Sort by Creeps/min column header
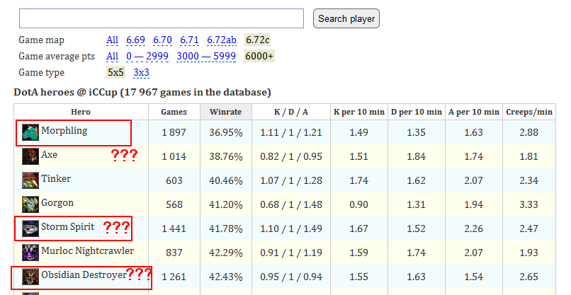571x295 pixels. (x=529, y=112)
